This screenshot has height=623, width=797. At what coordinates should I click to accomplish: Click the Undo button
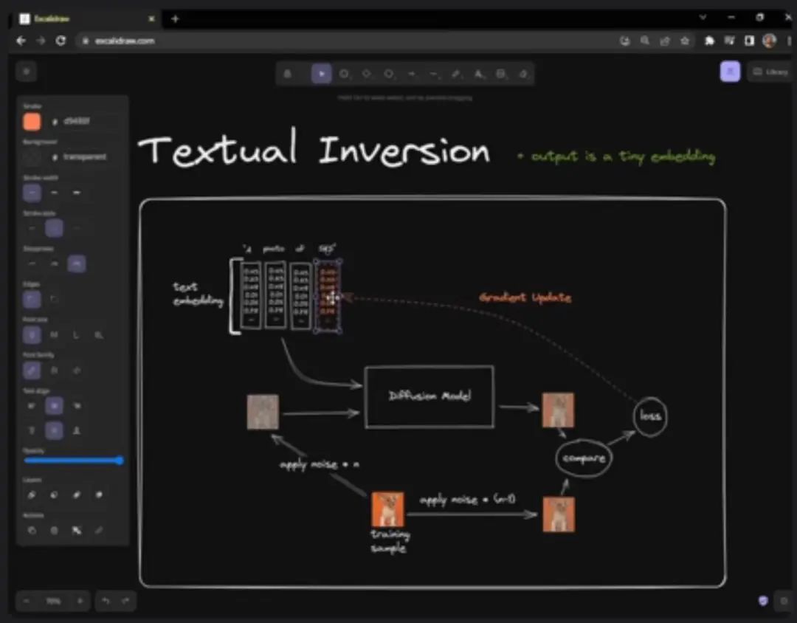coord(106,601)
